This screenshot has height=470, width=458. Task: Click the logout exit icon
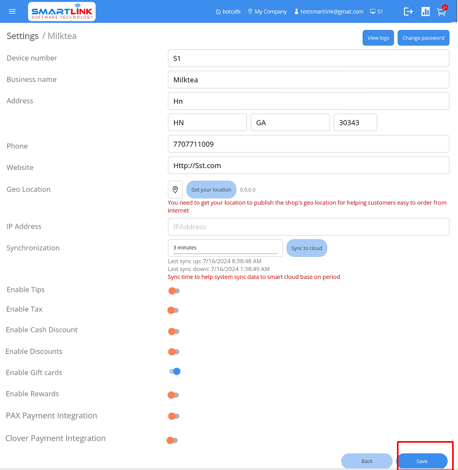pos(408,11)
